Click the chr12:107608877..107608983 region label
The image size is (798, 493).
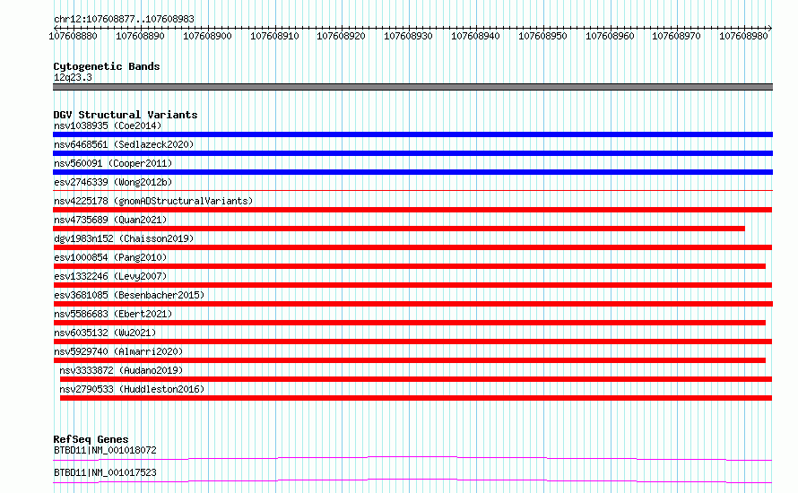[124, 19]
